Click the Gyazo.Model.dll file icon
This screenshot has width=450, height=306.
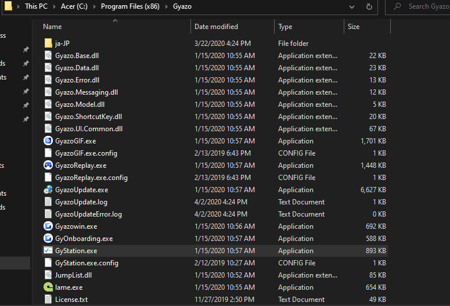[48, 104]
